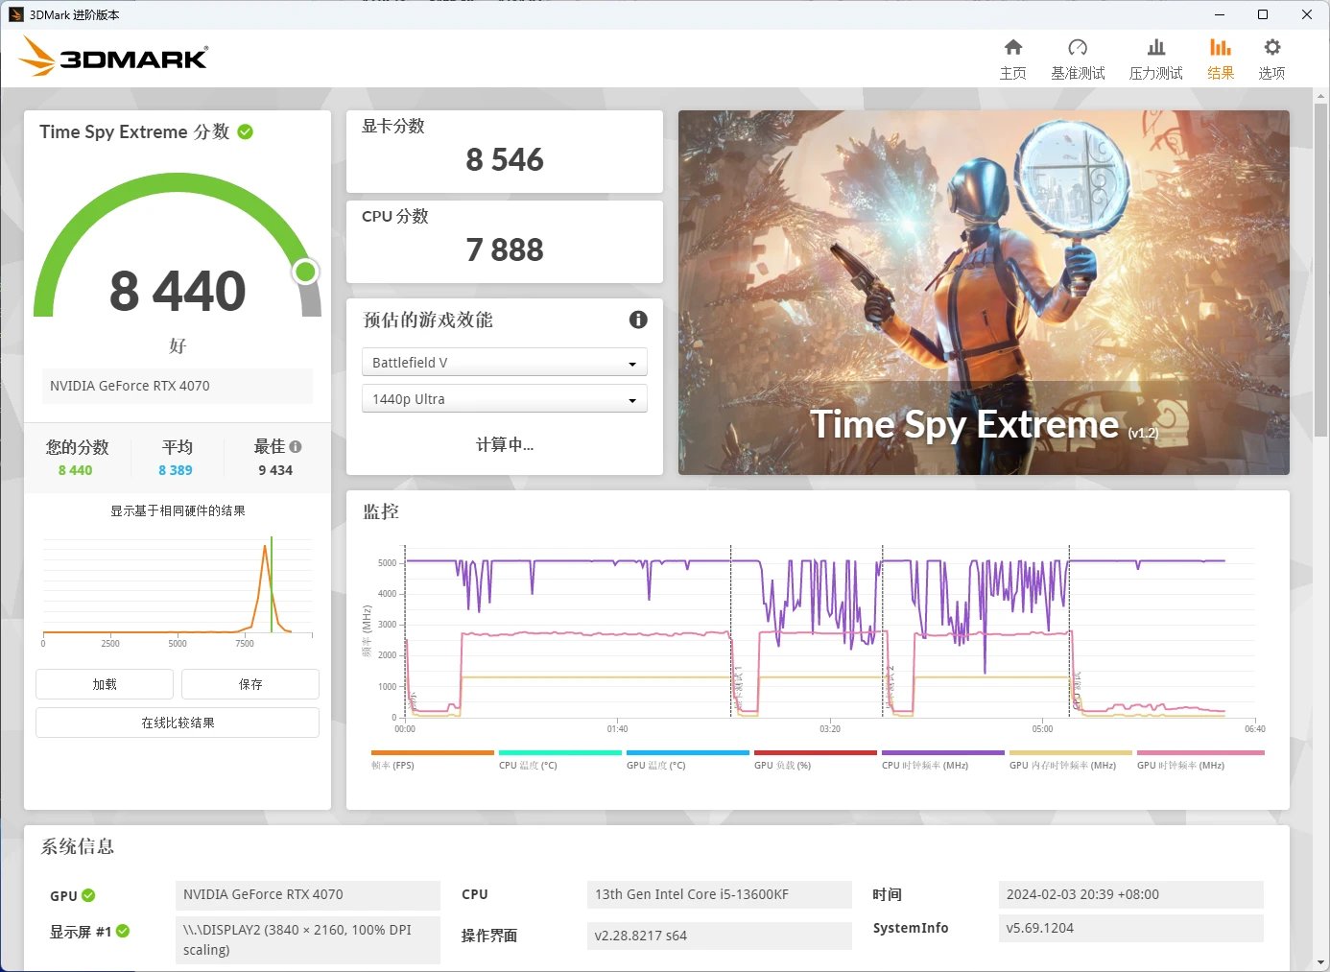Toggle the GPU 负载 (%) legend swatch
This screenshot has height=972, width=1330.
(816, 753)
